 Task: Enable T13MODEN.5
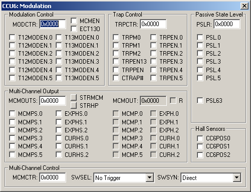59,78
